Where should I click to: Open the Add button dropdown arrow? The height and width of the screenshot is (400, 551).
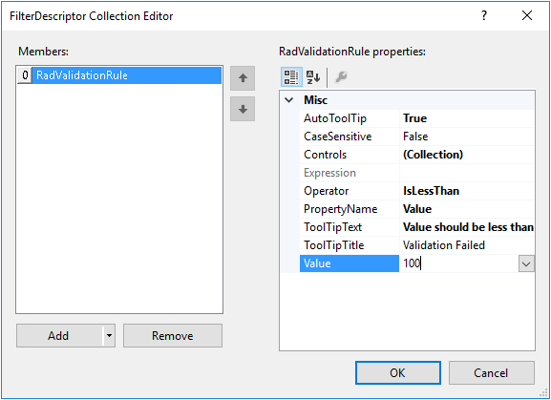coord(109,336)
